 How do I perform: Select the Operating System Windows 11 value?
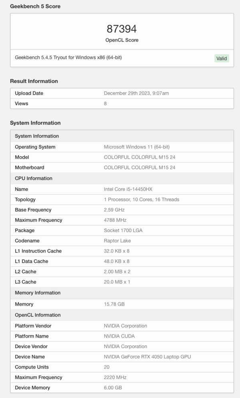point(137,147)
